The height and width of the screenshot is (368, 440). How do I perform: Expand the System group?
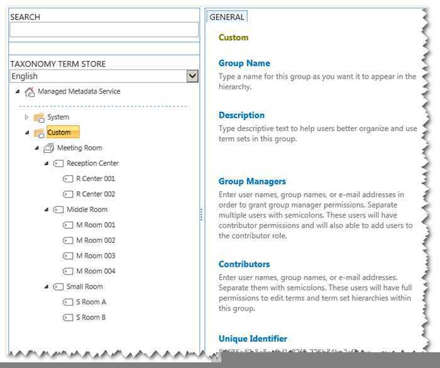coord(26,117)
